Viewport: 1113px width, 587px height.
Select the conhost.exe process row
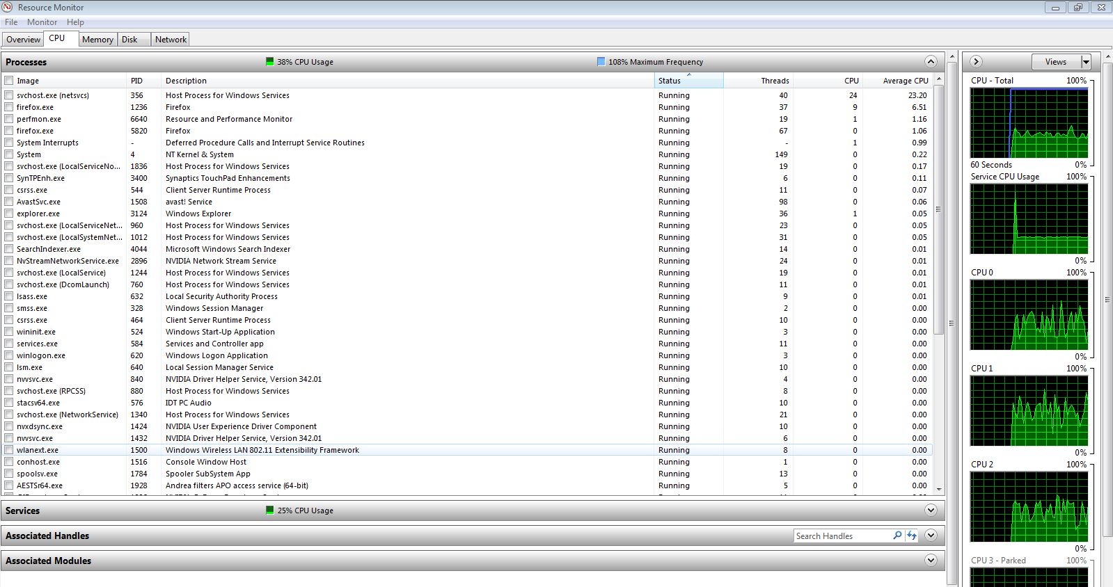click(466, 462)
